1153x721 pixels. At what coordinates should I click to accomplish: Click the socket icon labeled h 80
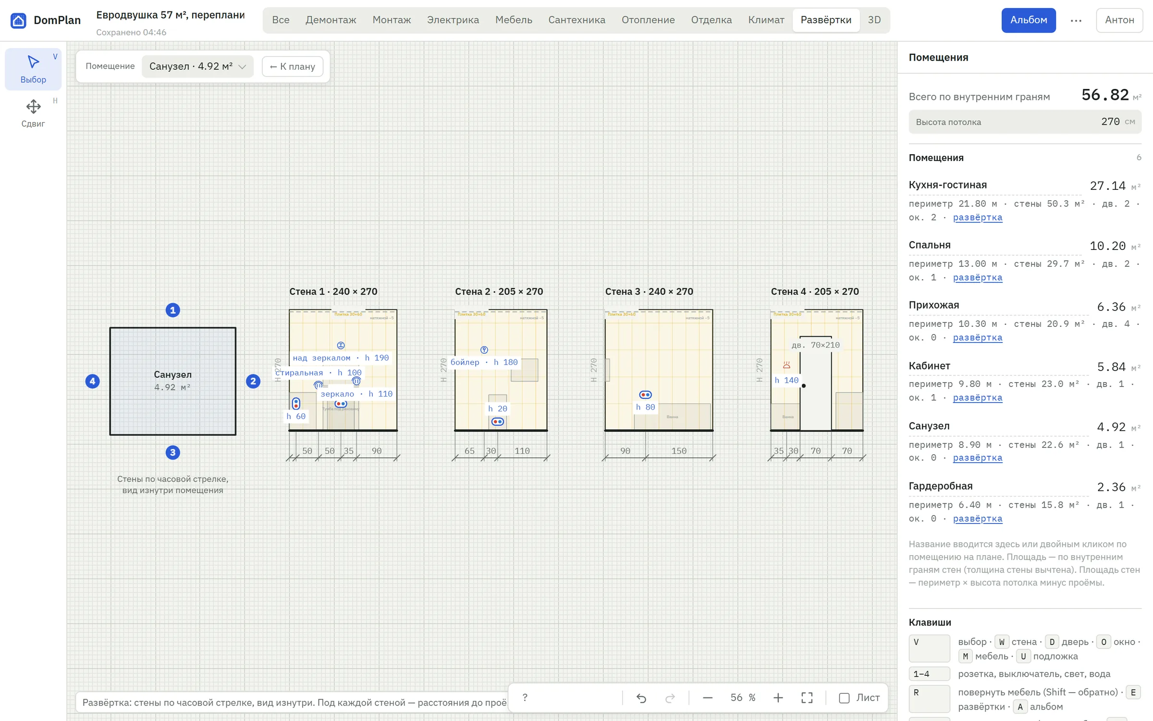646,395
